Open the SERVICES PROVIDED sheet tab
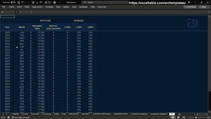The image size is (211, 119). 102,114
